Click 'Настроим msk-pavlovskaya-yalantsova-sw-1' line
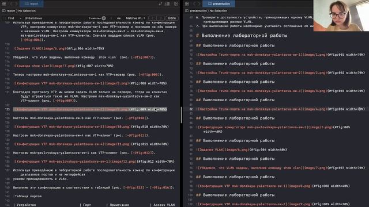The image size is (369, 207). (84, 153)
